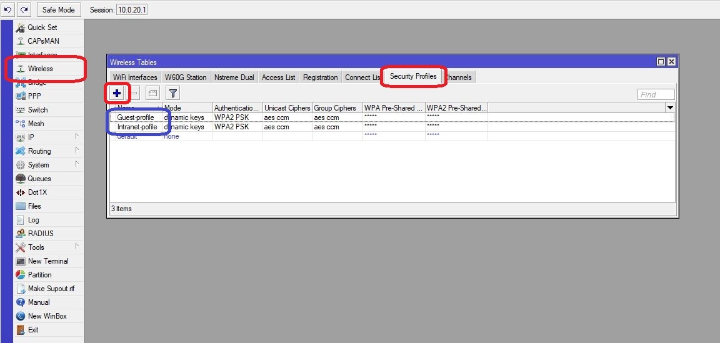720x343 pixels.
Task: Click the undo arrow icon
Action: coord(8,9)
